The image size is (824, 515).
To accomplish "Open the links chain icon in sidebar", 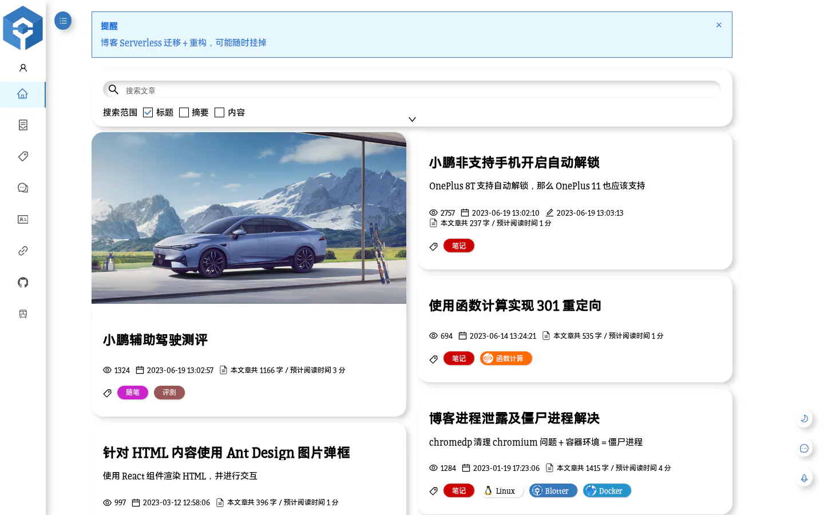I will click(23, 251).
